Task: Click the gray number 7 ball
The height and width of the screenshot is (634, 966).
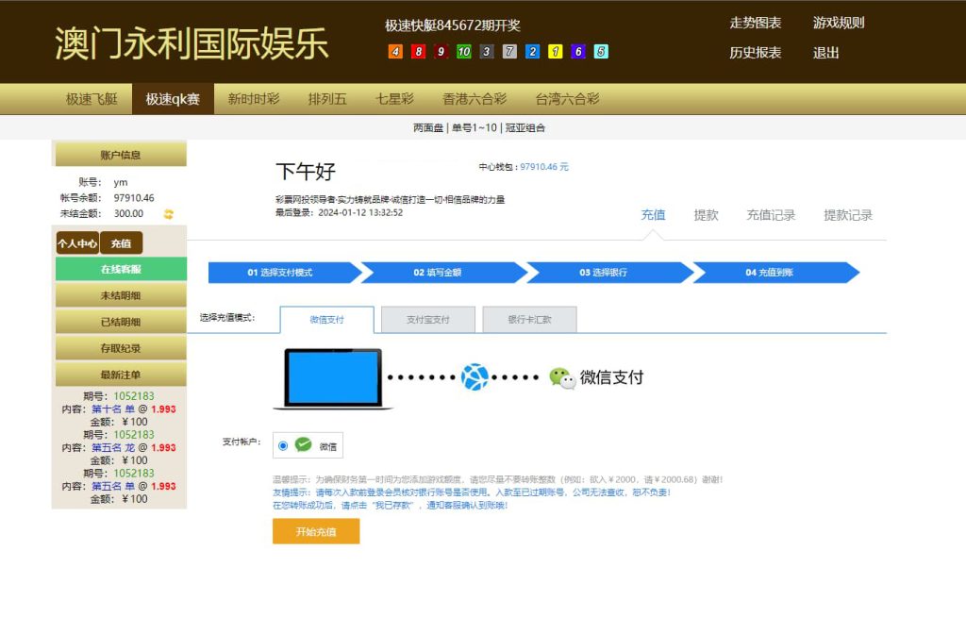Action: pos(509,50)
